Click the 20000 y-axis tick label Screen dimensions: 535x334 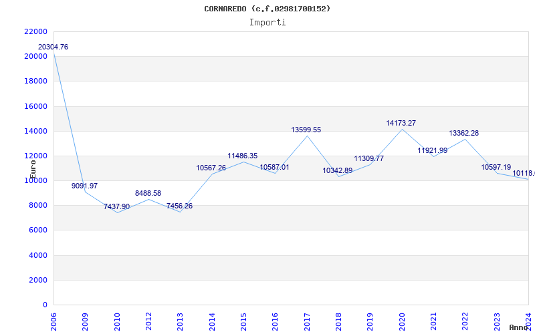click(x=35, y=57)
